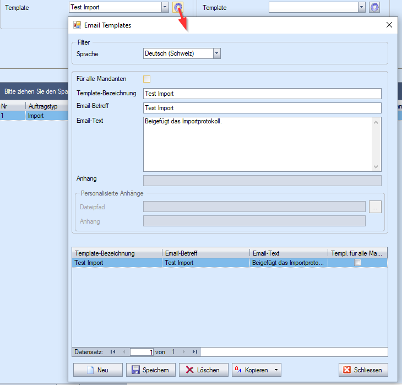Click the gear icon beside the empty template

374,7
